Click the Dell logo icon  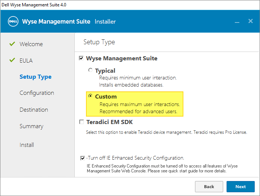click(x=14, y=21)
